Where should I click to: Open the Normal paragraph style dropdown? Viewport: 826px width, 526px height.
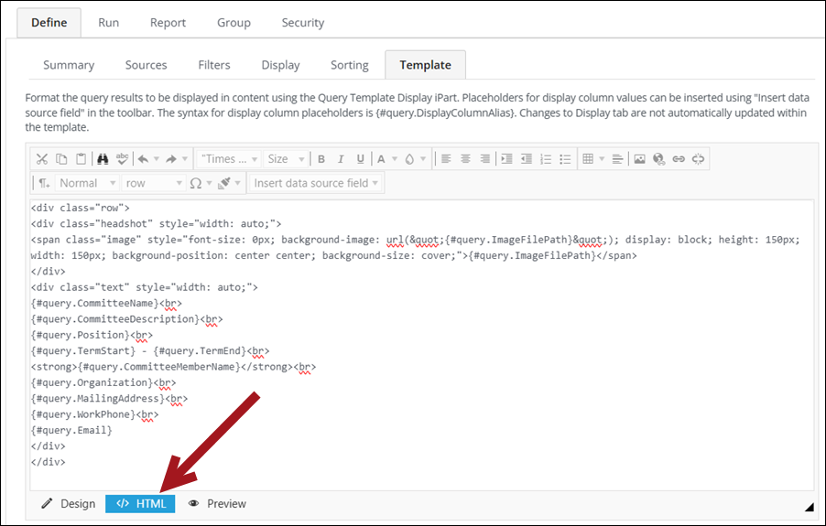tap(87, 183)
